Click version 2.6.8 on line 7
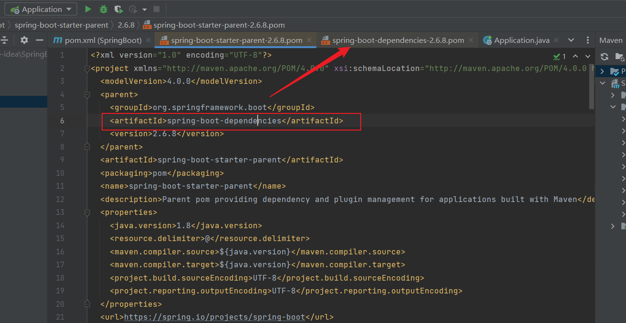Image resolution: width=626 pixels, height=323 pixels. (x=167, y=134)
